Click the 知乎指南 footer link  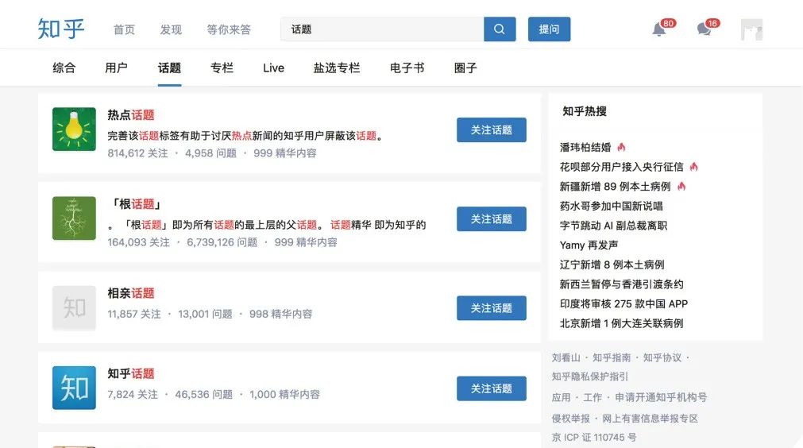tap(612, 357)
